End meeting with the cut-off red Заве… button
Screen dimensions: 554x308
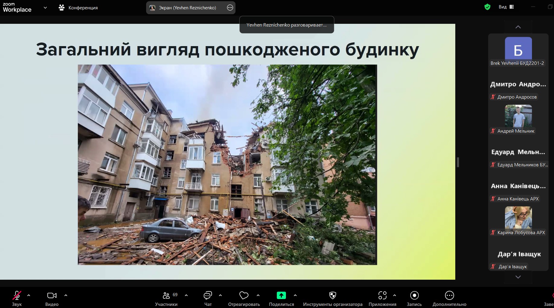[549, 299]
